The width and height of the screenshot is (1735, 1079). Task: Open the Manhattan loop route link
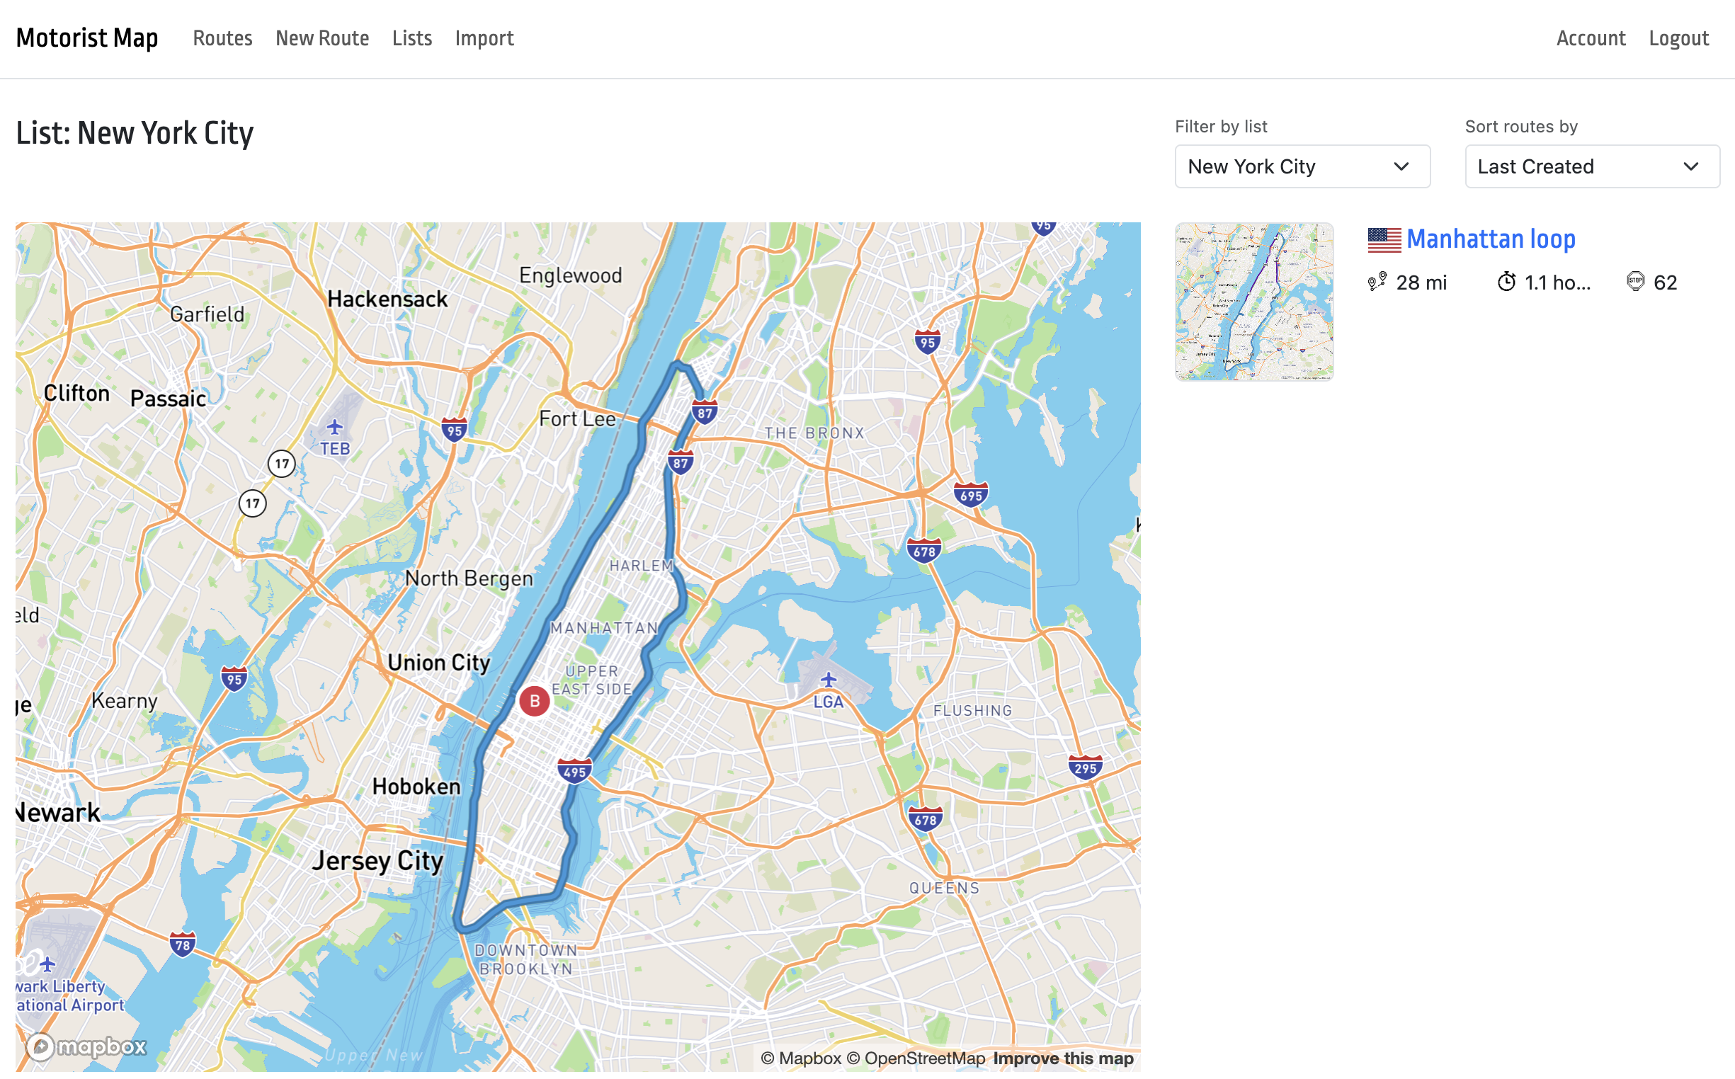[x=1490, y=239]
